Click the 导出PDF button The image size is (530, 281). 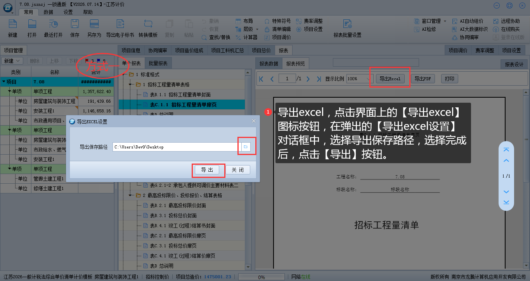tap(423, 79)
